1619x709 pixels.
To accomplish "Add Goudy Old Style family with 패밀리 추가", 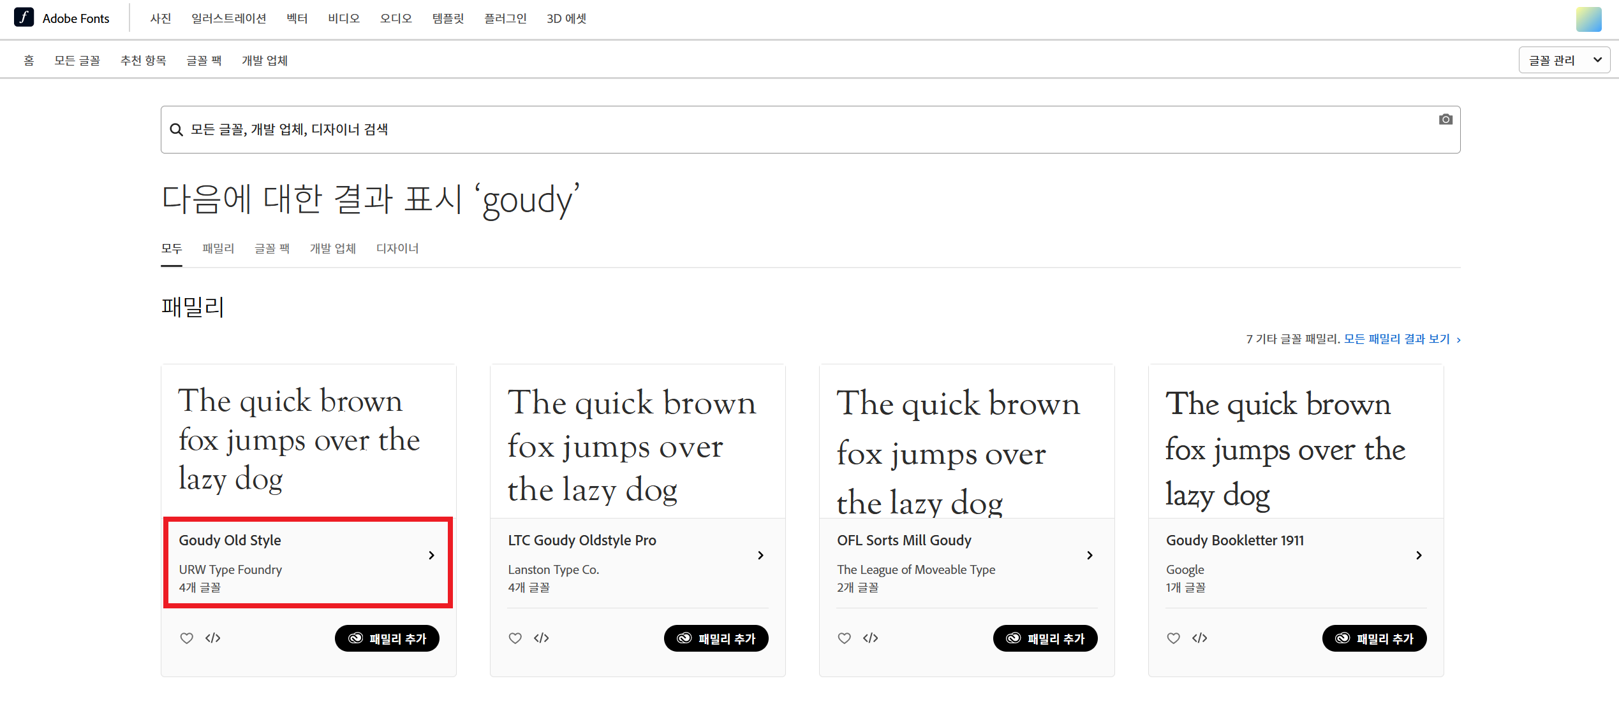I will click(387, 638).
